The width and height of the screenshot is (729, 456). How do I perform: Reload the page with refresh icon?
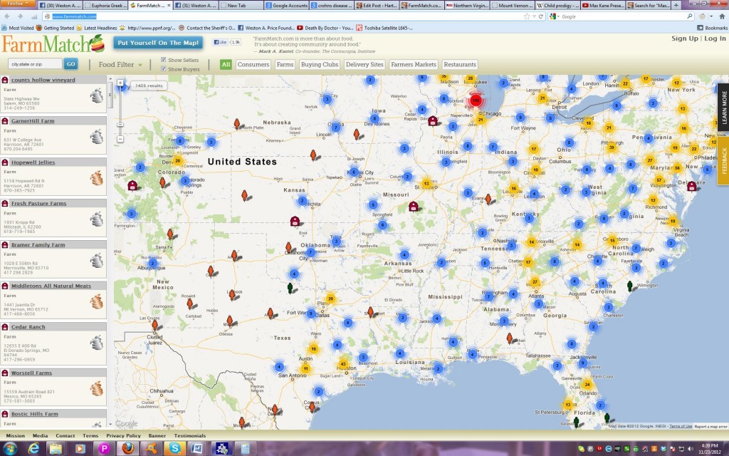(541, 16)
